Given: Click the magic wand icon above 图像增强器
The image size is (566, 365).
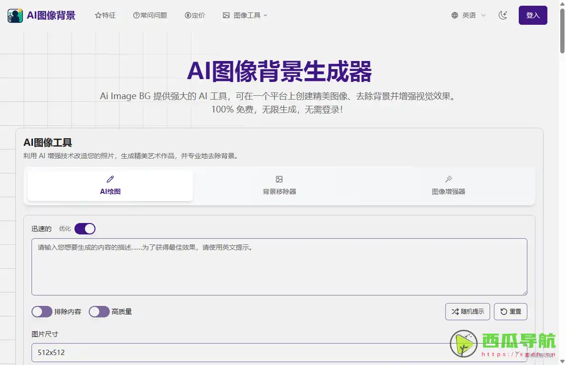Looking at the screenshot, I should [448, 179].
